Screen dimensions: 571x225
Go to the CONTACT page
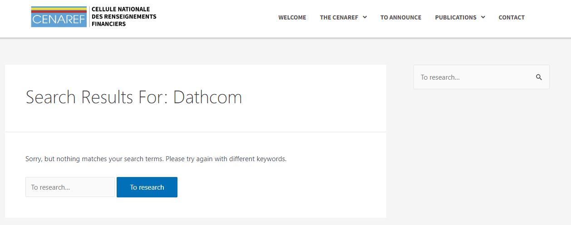tap(512, 17)
